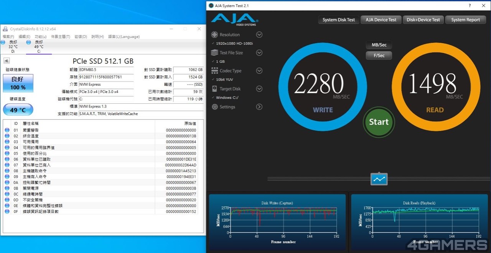491x253 pixels.
Task: Click the 49 °C temperature button
Action: point(18,110)
